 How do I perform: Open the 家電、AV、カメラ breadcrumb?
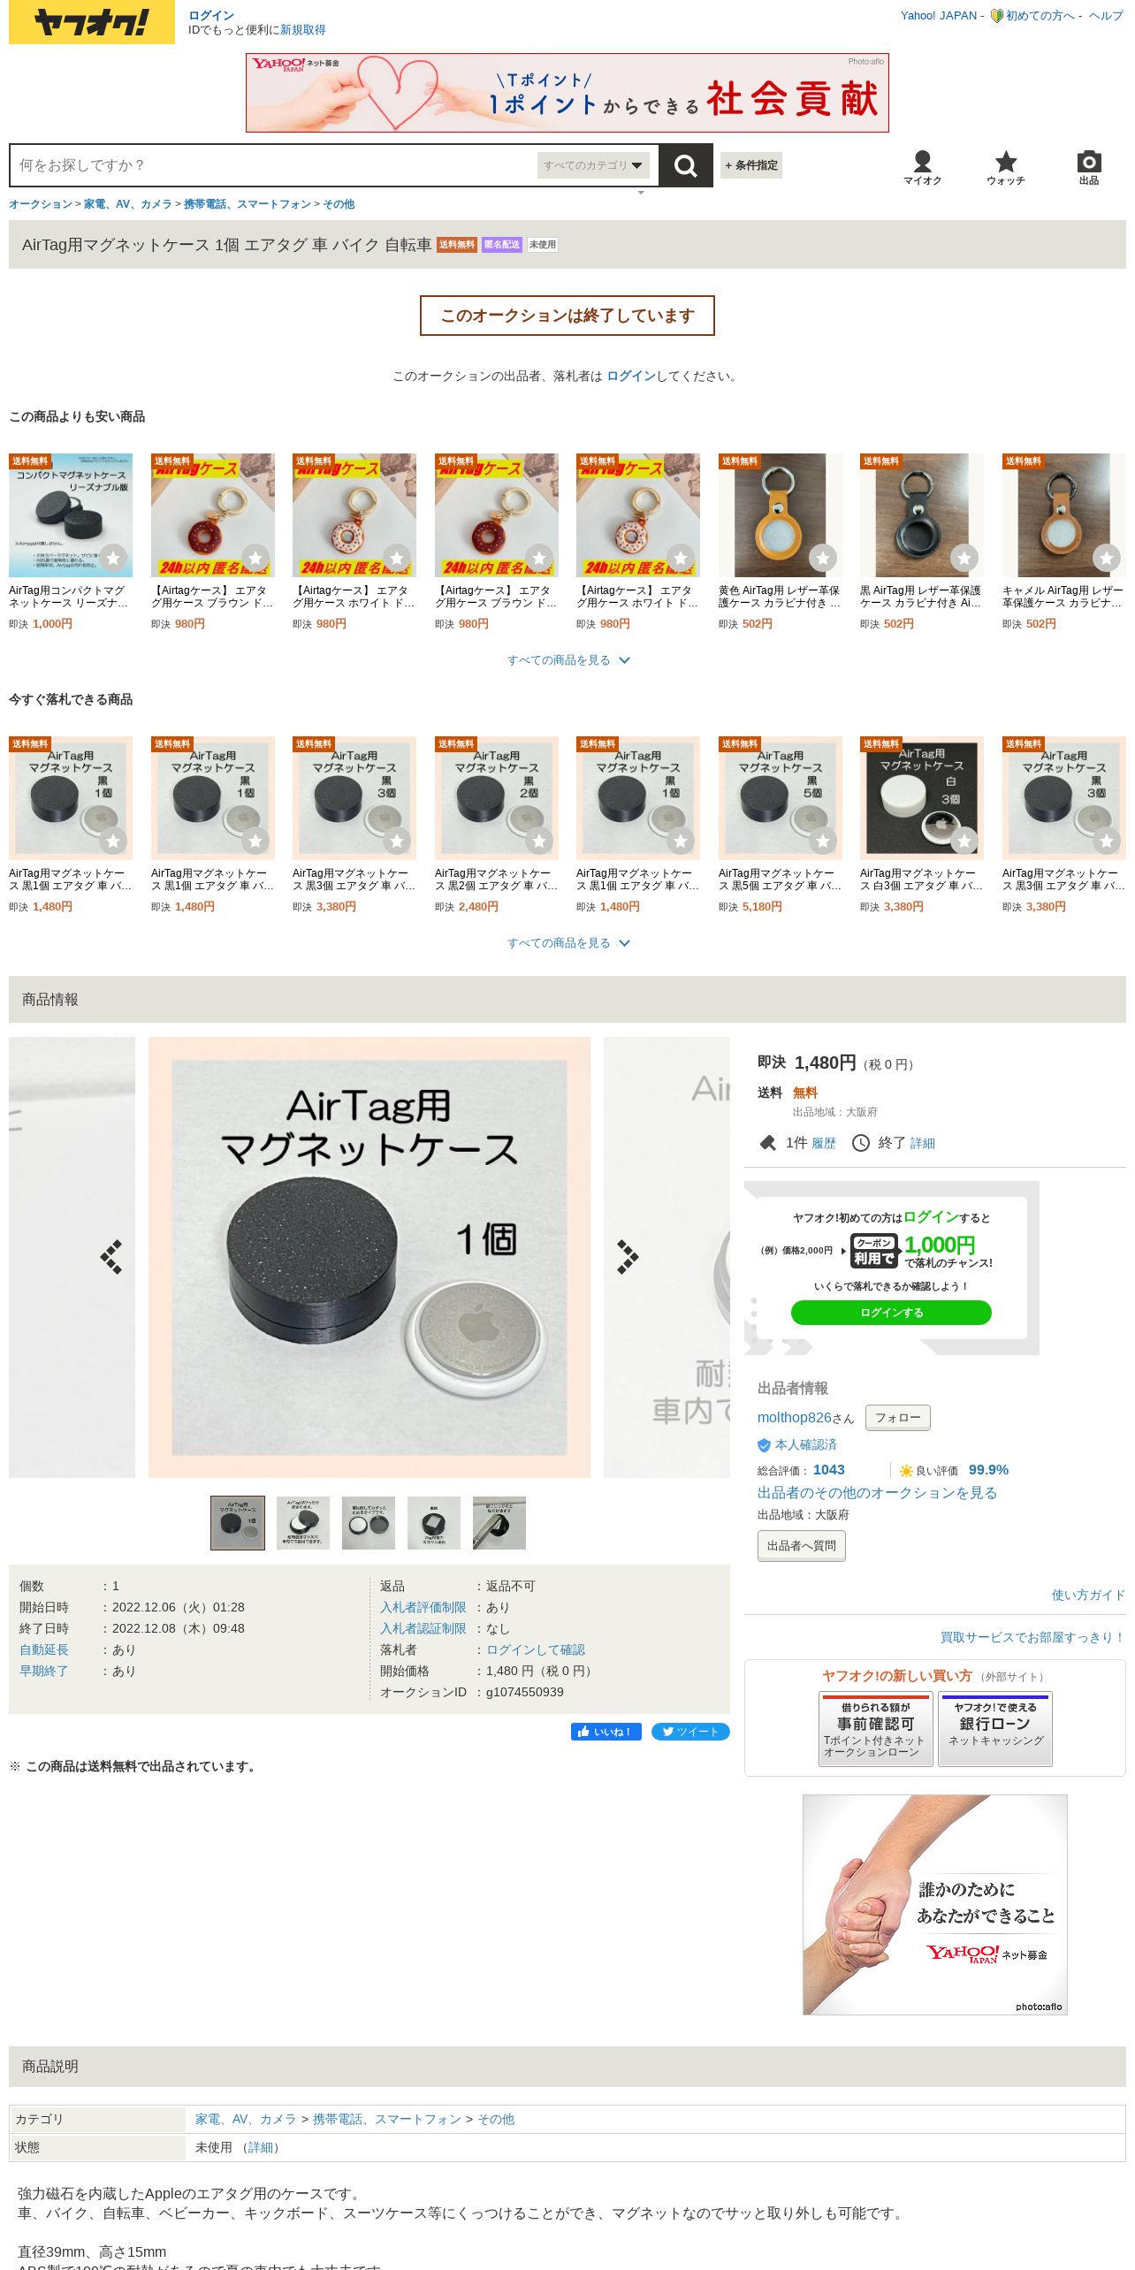tap(128, 204)
